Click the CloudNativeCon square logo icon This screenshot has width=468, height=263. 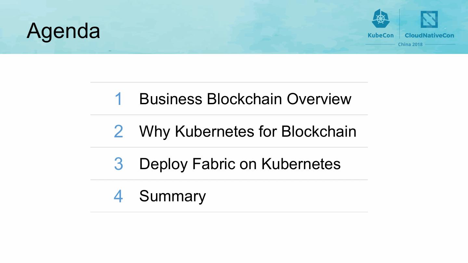pos(429,19)
